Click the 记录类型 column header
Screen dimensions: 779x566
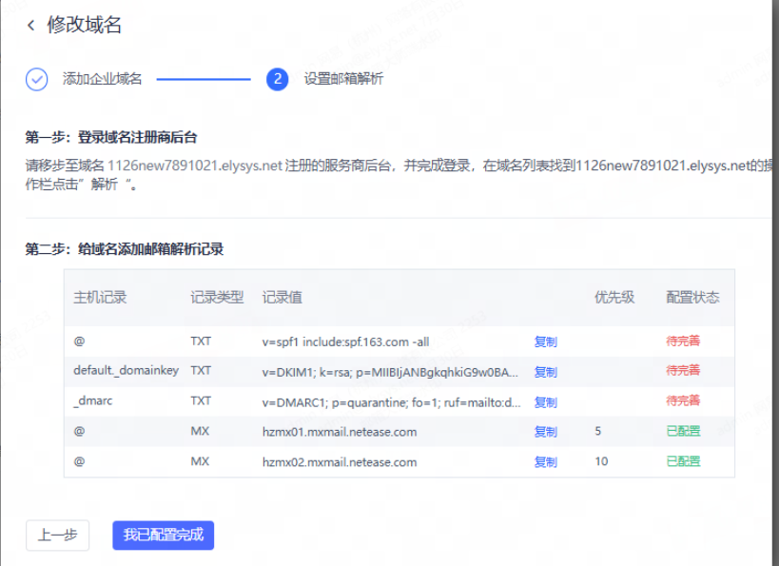pos(217,298)
